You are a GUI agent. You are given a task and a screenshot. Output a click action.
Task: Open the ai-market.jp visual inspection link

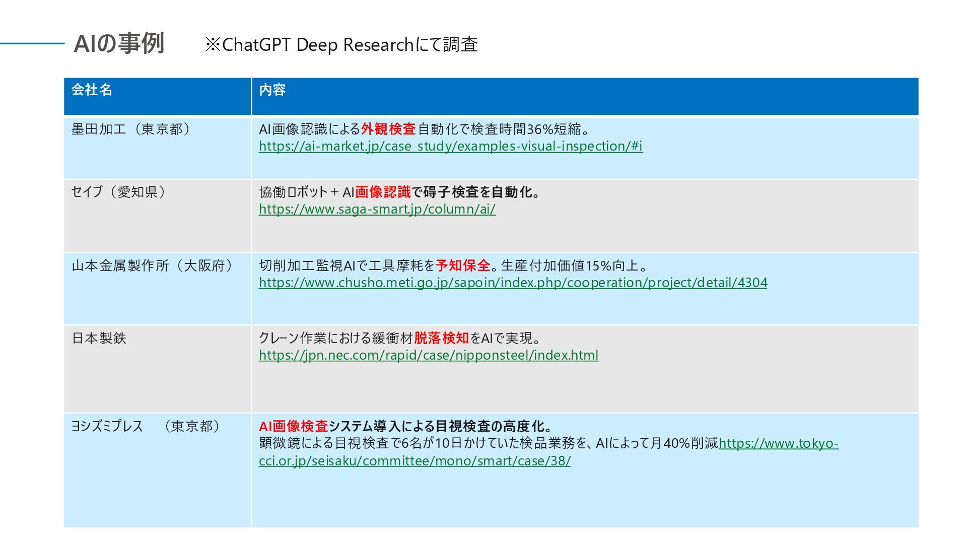pyautogui.click(x=450, y=146)
